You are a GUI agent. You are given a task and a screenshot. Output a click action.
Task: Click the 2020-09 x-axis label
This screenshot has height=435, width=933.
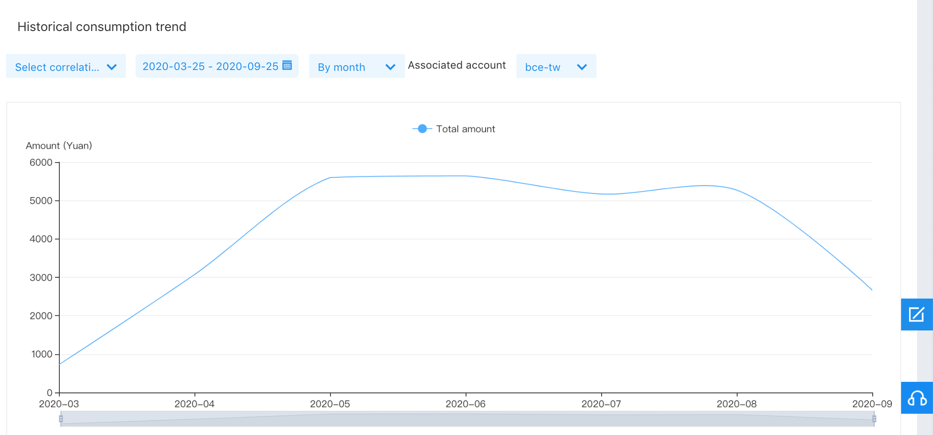pyautogui.click(x=872, y=404)
